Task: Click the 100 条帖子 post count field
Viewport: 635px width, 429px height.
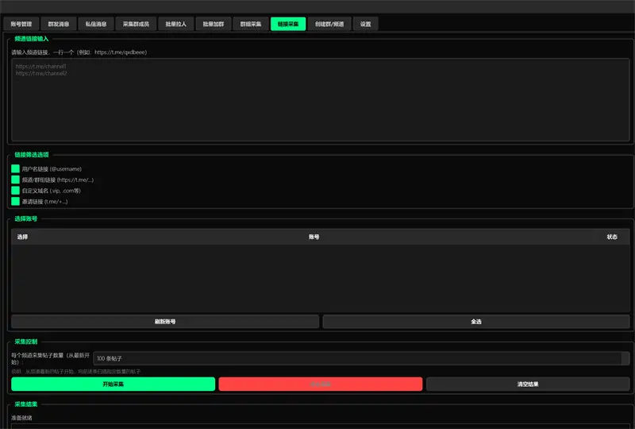Action: pyautogui.click(x=361, y=358)
